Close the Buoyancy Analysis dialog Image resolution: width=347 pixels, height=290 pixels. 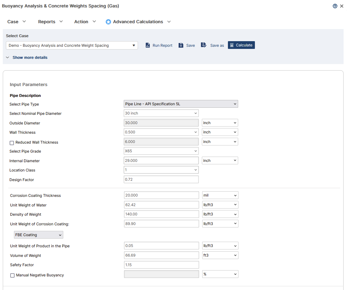[x=342, y=6]
